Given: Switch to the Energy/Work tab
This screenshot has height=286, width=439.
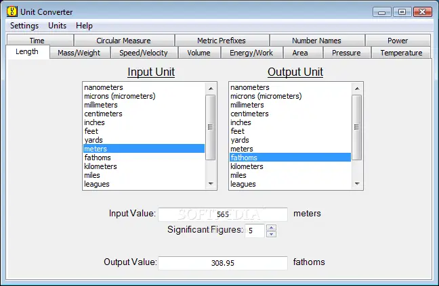Looking at the screenshot, I should coord(251,53).
